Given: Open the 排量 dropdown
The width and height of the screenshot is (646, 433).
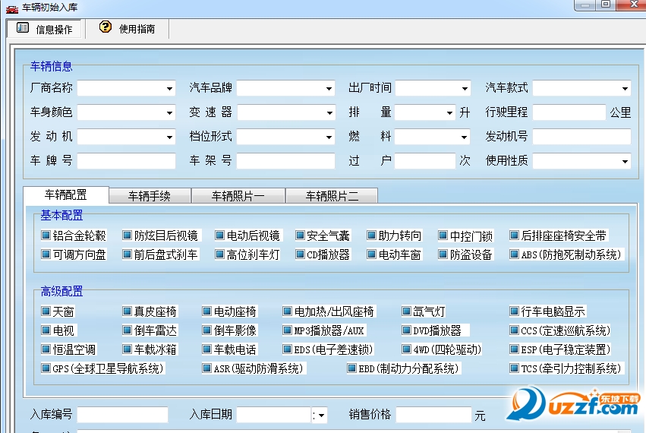Looking at the screenshot, I should click(x=449, y=112).
